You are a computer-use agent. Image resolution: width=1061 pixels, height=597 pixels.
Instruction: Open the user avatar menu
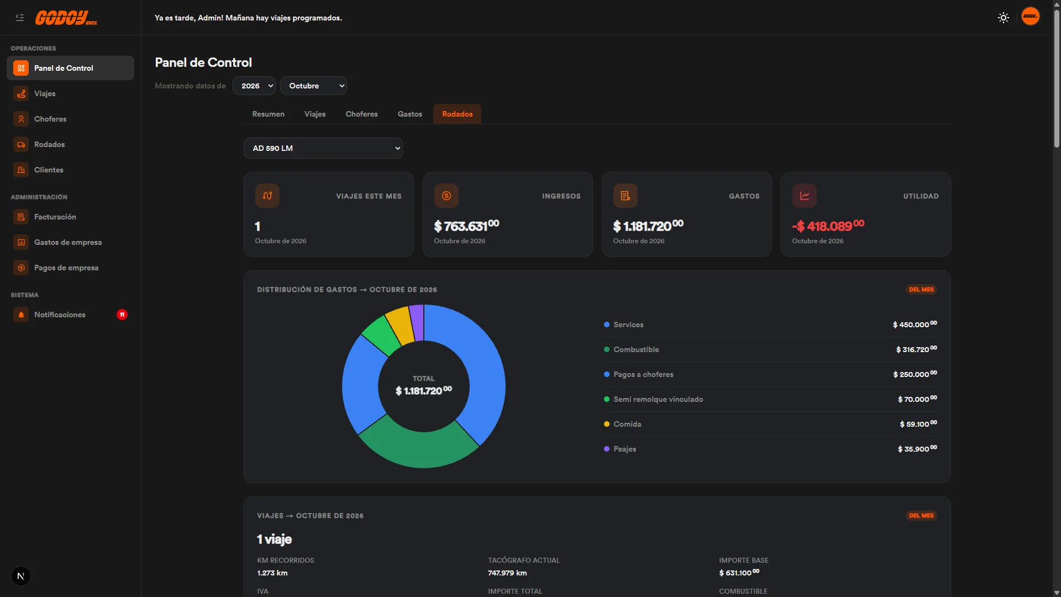pos(1030,16)
